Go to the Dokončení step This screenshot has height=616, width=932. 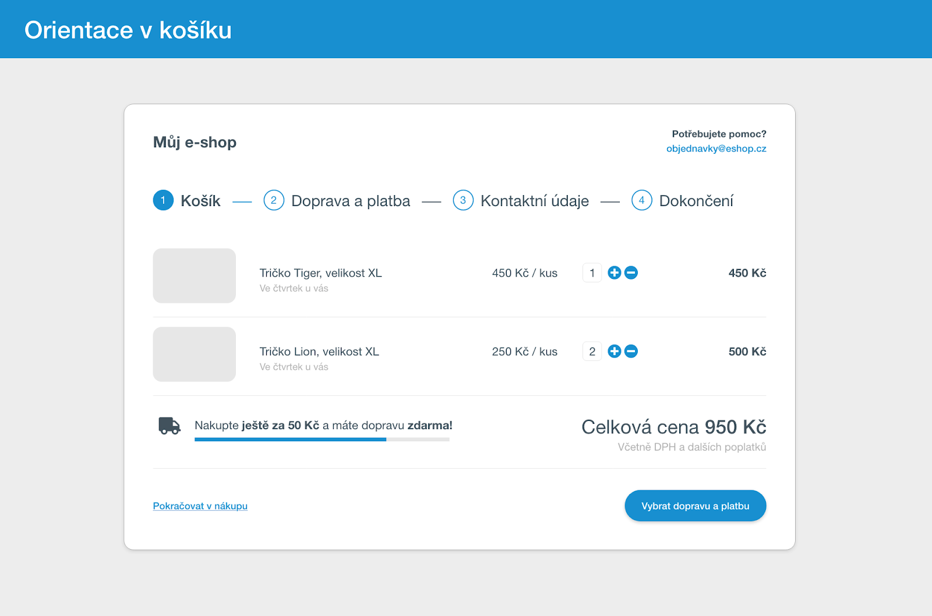[696, 201]
